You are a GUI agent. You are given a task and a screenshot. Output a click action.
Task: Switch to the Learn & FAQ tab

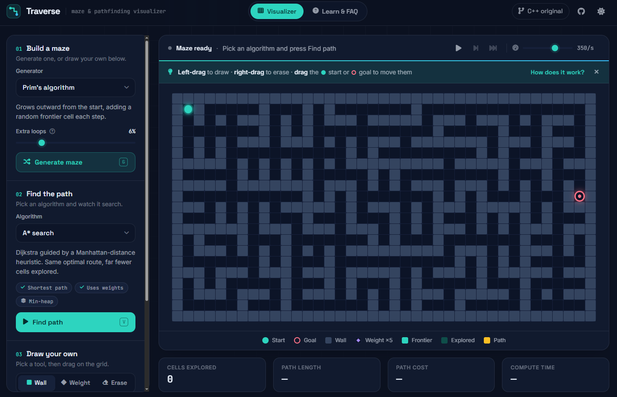335,11
